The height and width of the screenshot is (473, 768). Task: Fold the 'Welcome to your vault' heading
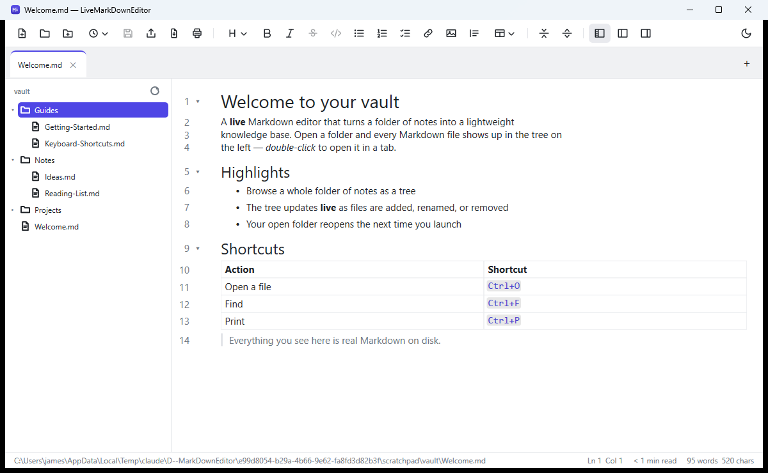(x=198, y=102)
